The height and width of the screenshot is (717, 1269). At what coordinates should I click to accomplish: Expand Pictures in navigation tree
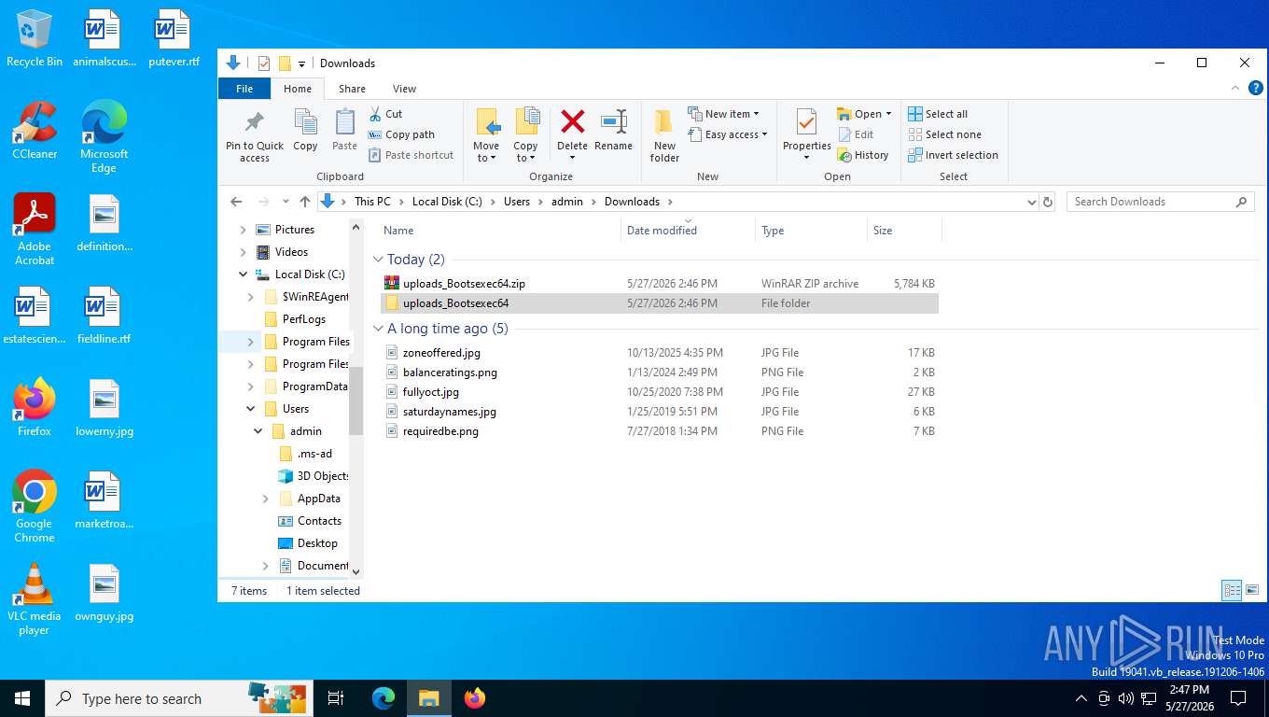click(244, 230)
